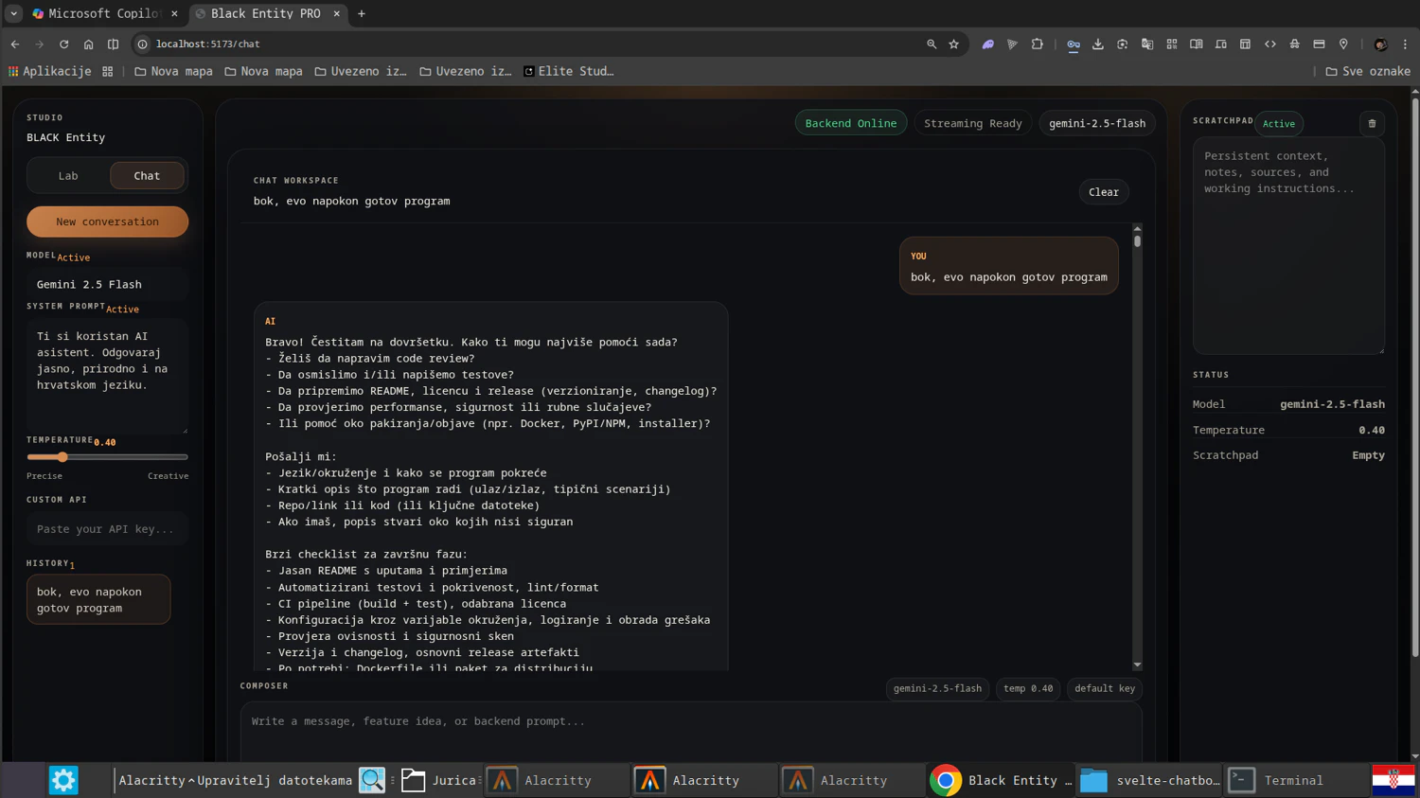Delete scratchpad contents with trash icon
Image resolution: width=1420 pixels, height=798 pixels.
click(1372, 123)
